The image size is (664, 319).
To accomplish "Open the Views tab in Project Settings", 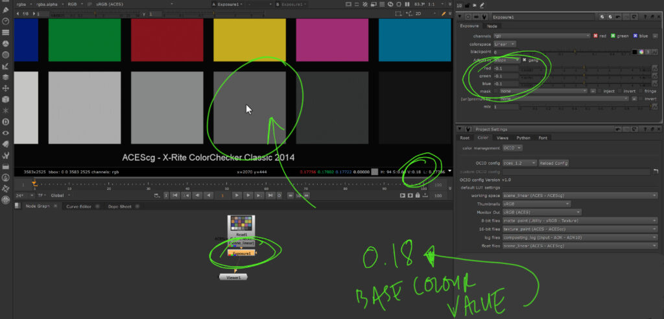I will [503, 137].
